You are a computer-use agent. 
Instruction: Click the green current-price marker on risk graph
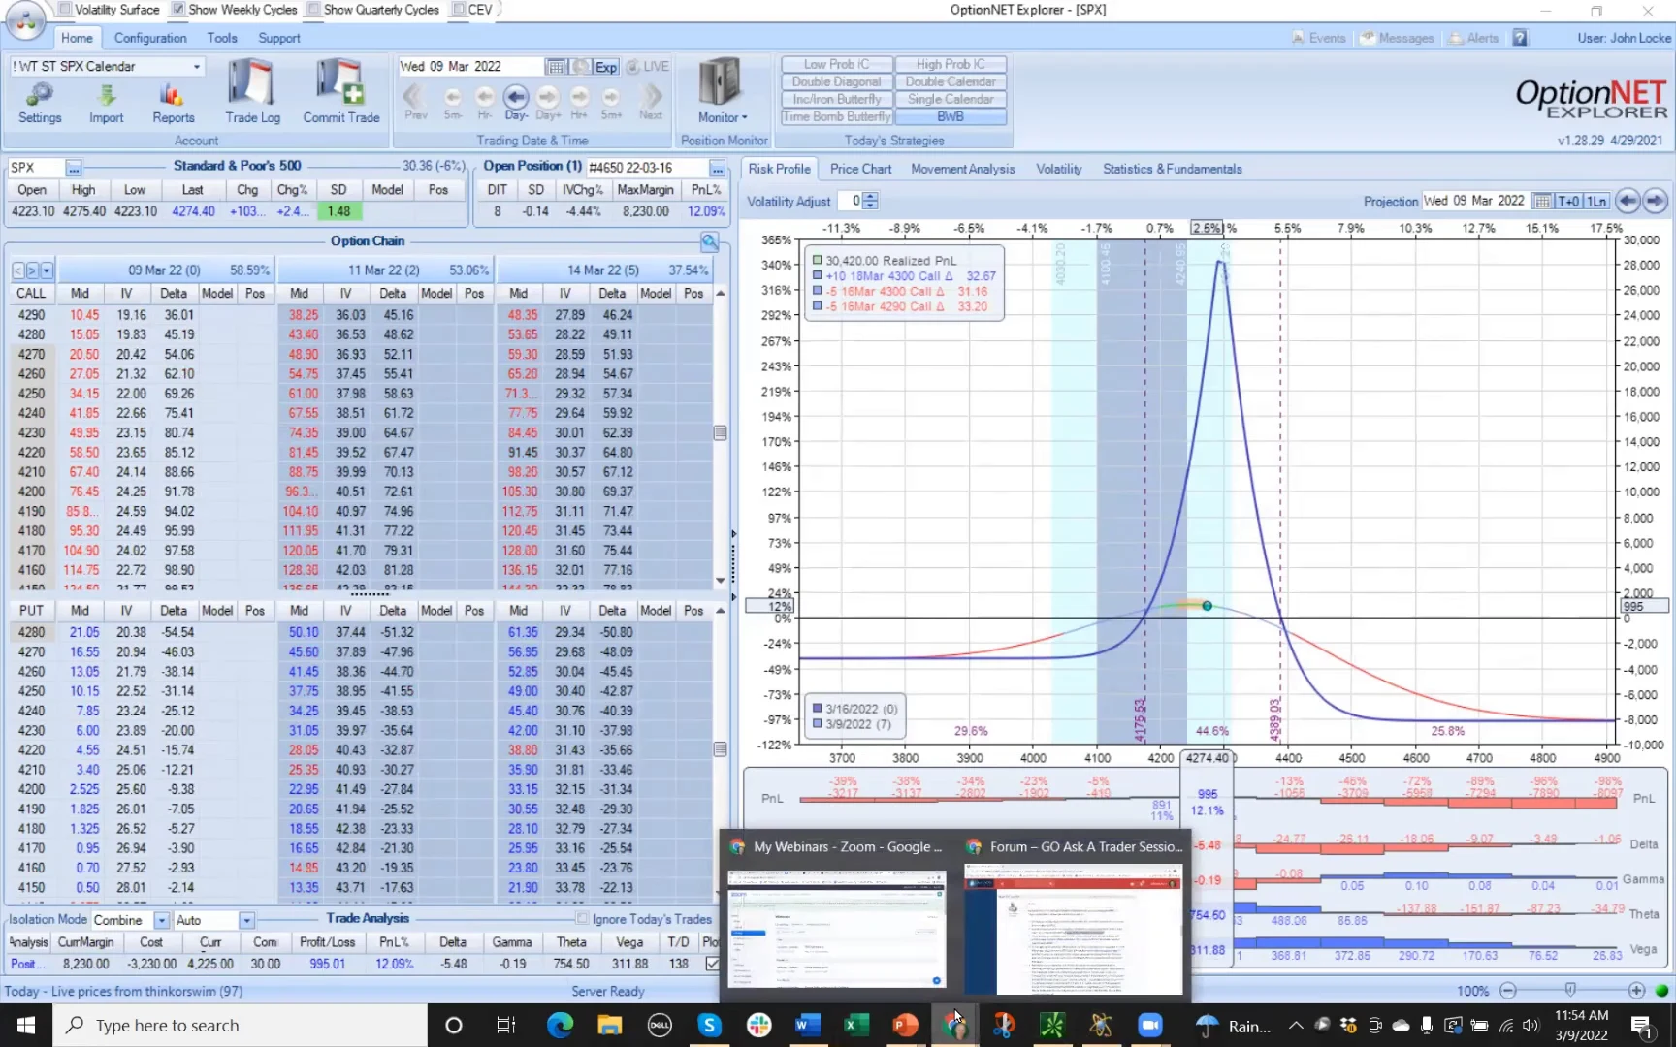(1207, 606)
